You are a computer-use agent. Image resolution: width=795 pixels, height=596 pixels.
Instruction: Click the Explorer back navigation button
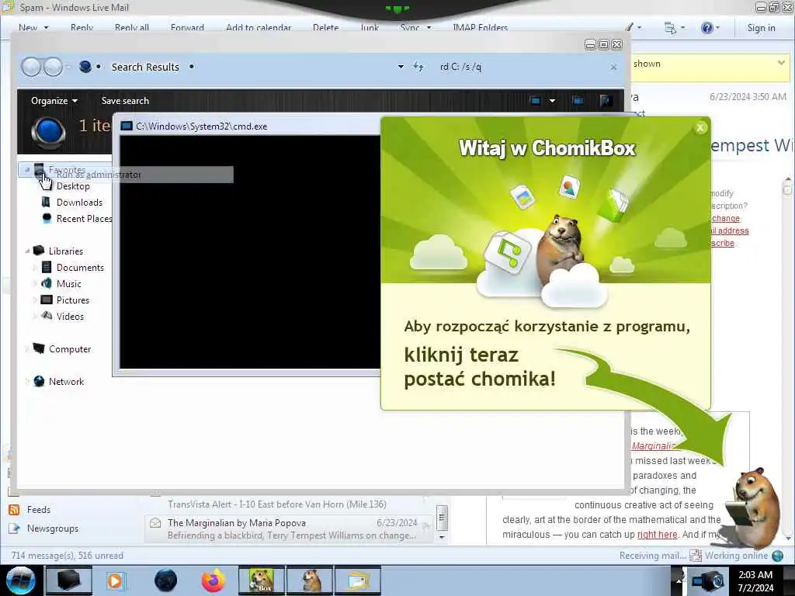tap(31, 67)
